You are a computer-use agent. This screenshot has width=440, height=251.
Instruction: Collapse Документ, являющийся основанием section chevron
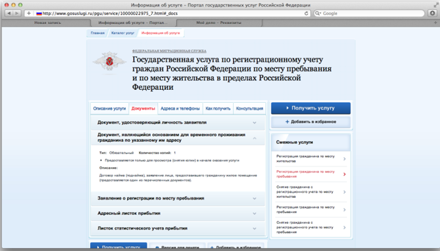254,138
